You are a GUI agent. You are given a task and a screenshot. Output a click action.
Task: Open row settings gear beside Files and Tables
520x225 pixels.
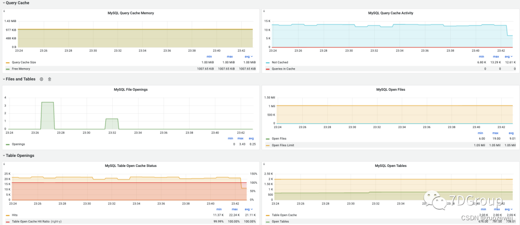click(x=41, y=79)
